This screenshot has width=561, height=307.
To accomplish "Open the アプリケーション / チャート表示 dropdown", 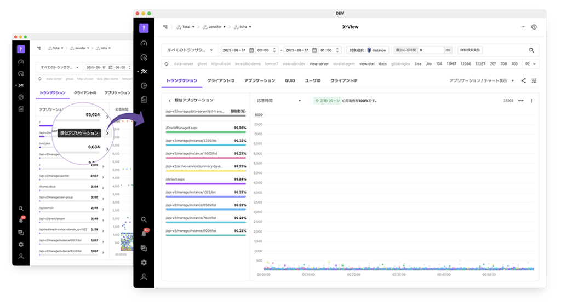I will click(482, 80).
